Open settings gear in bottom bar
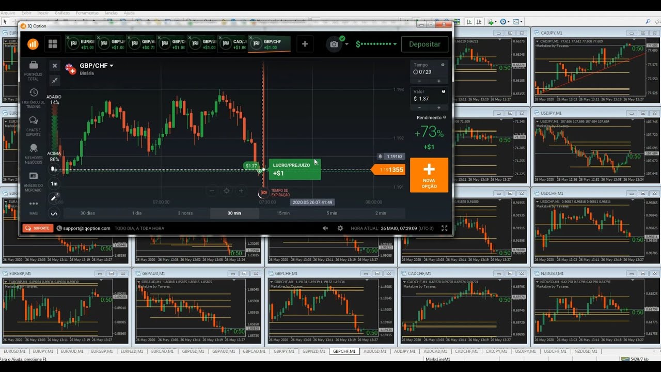661x372 pixels. pos(340,228)
